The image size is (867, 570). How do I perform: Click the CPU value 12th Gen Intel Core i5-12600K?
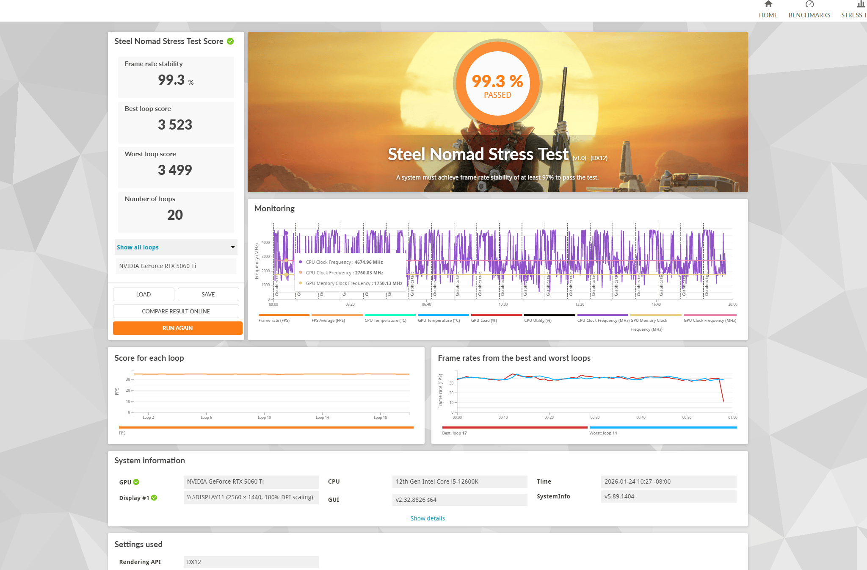460,481
